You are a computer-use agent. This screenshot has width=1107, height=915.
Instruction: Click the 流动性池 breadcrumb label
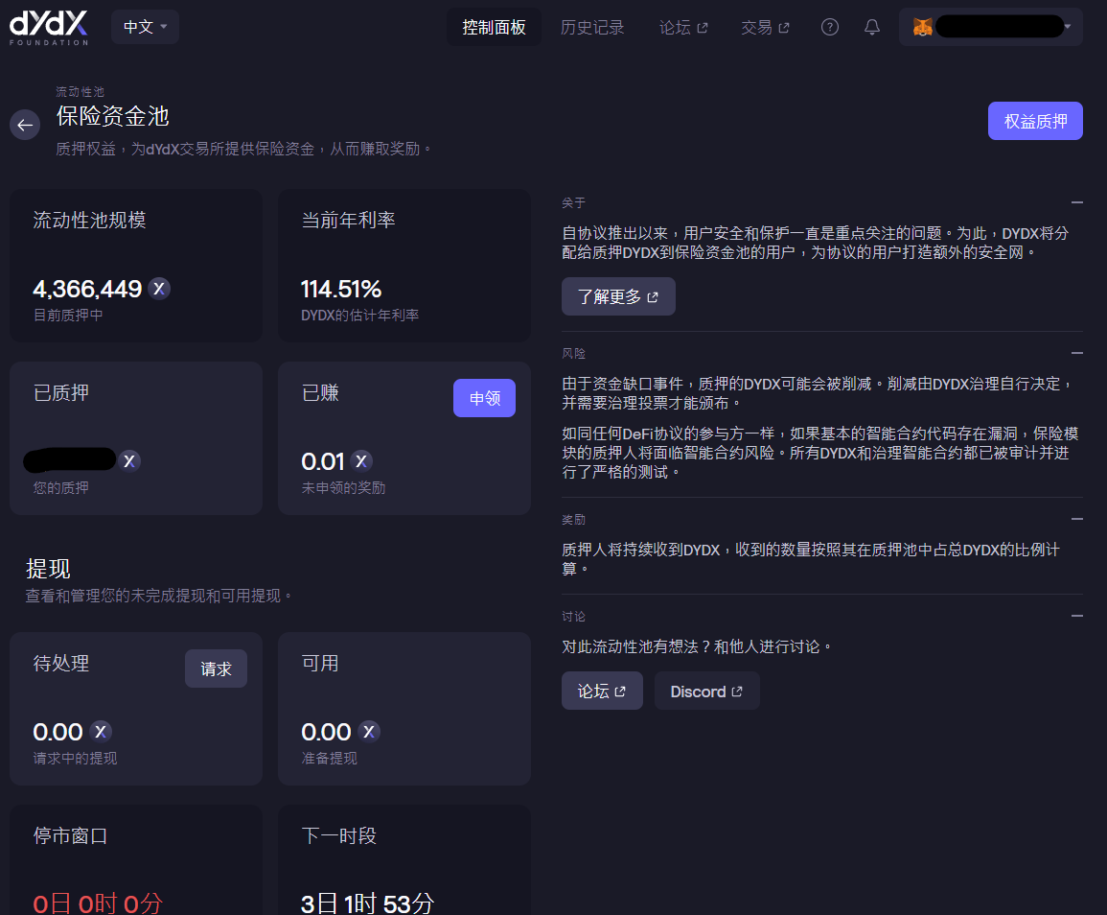tap(80, 92)
